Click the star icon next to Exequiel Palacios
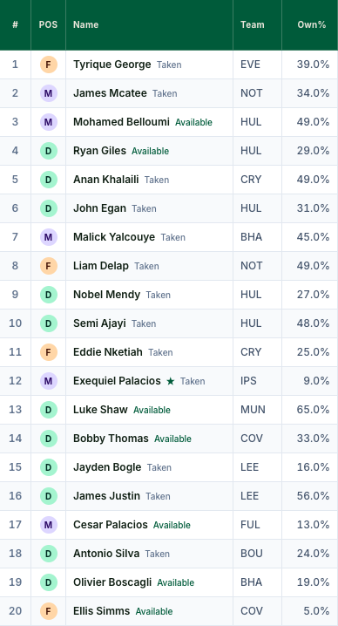This screenshot has width=338, height=626. pyautogui.click(x=171, y=381)
